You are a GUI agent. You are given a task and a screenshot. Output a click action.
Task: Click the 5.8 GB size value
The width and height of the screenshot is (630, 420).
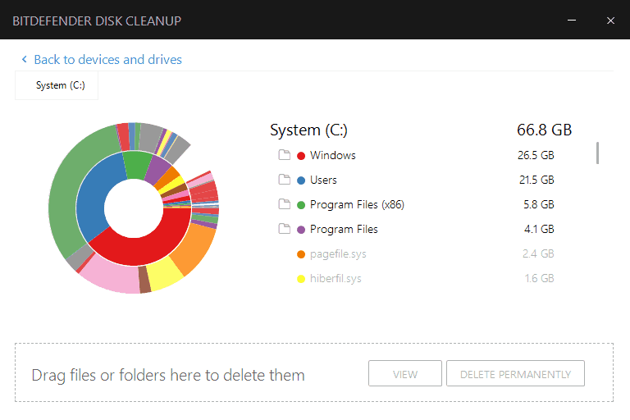coord(539,204)
